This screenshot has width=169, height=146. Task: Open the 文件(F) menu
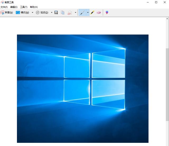(x=4, y=7)
